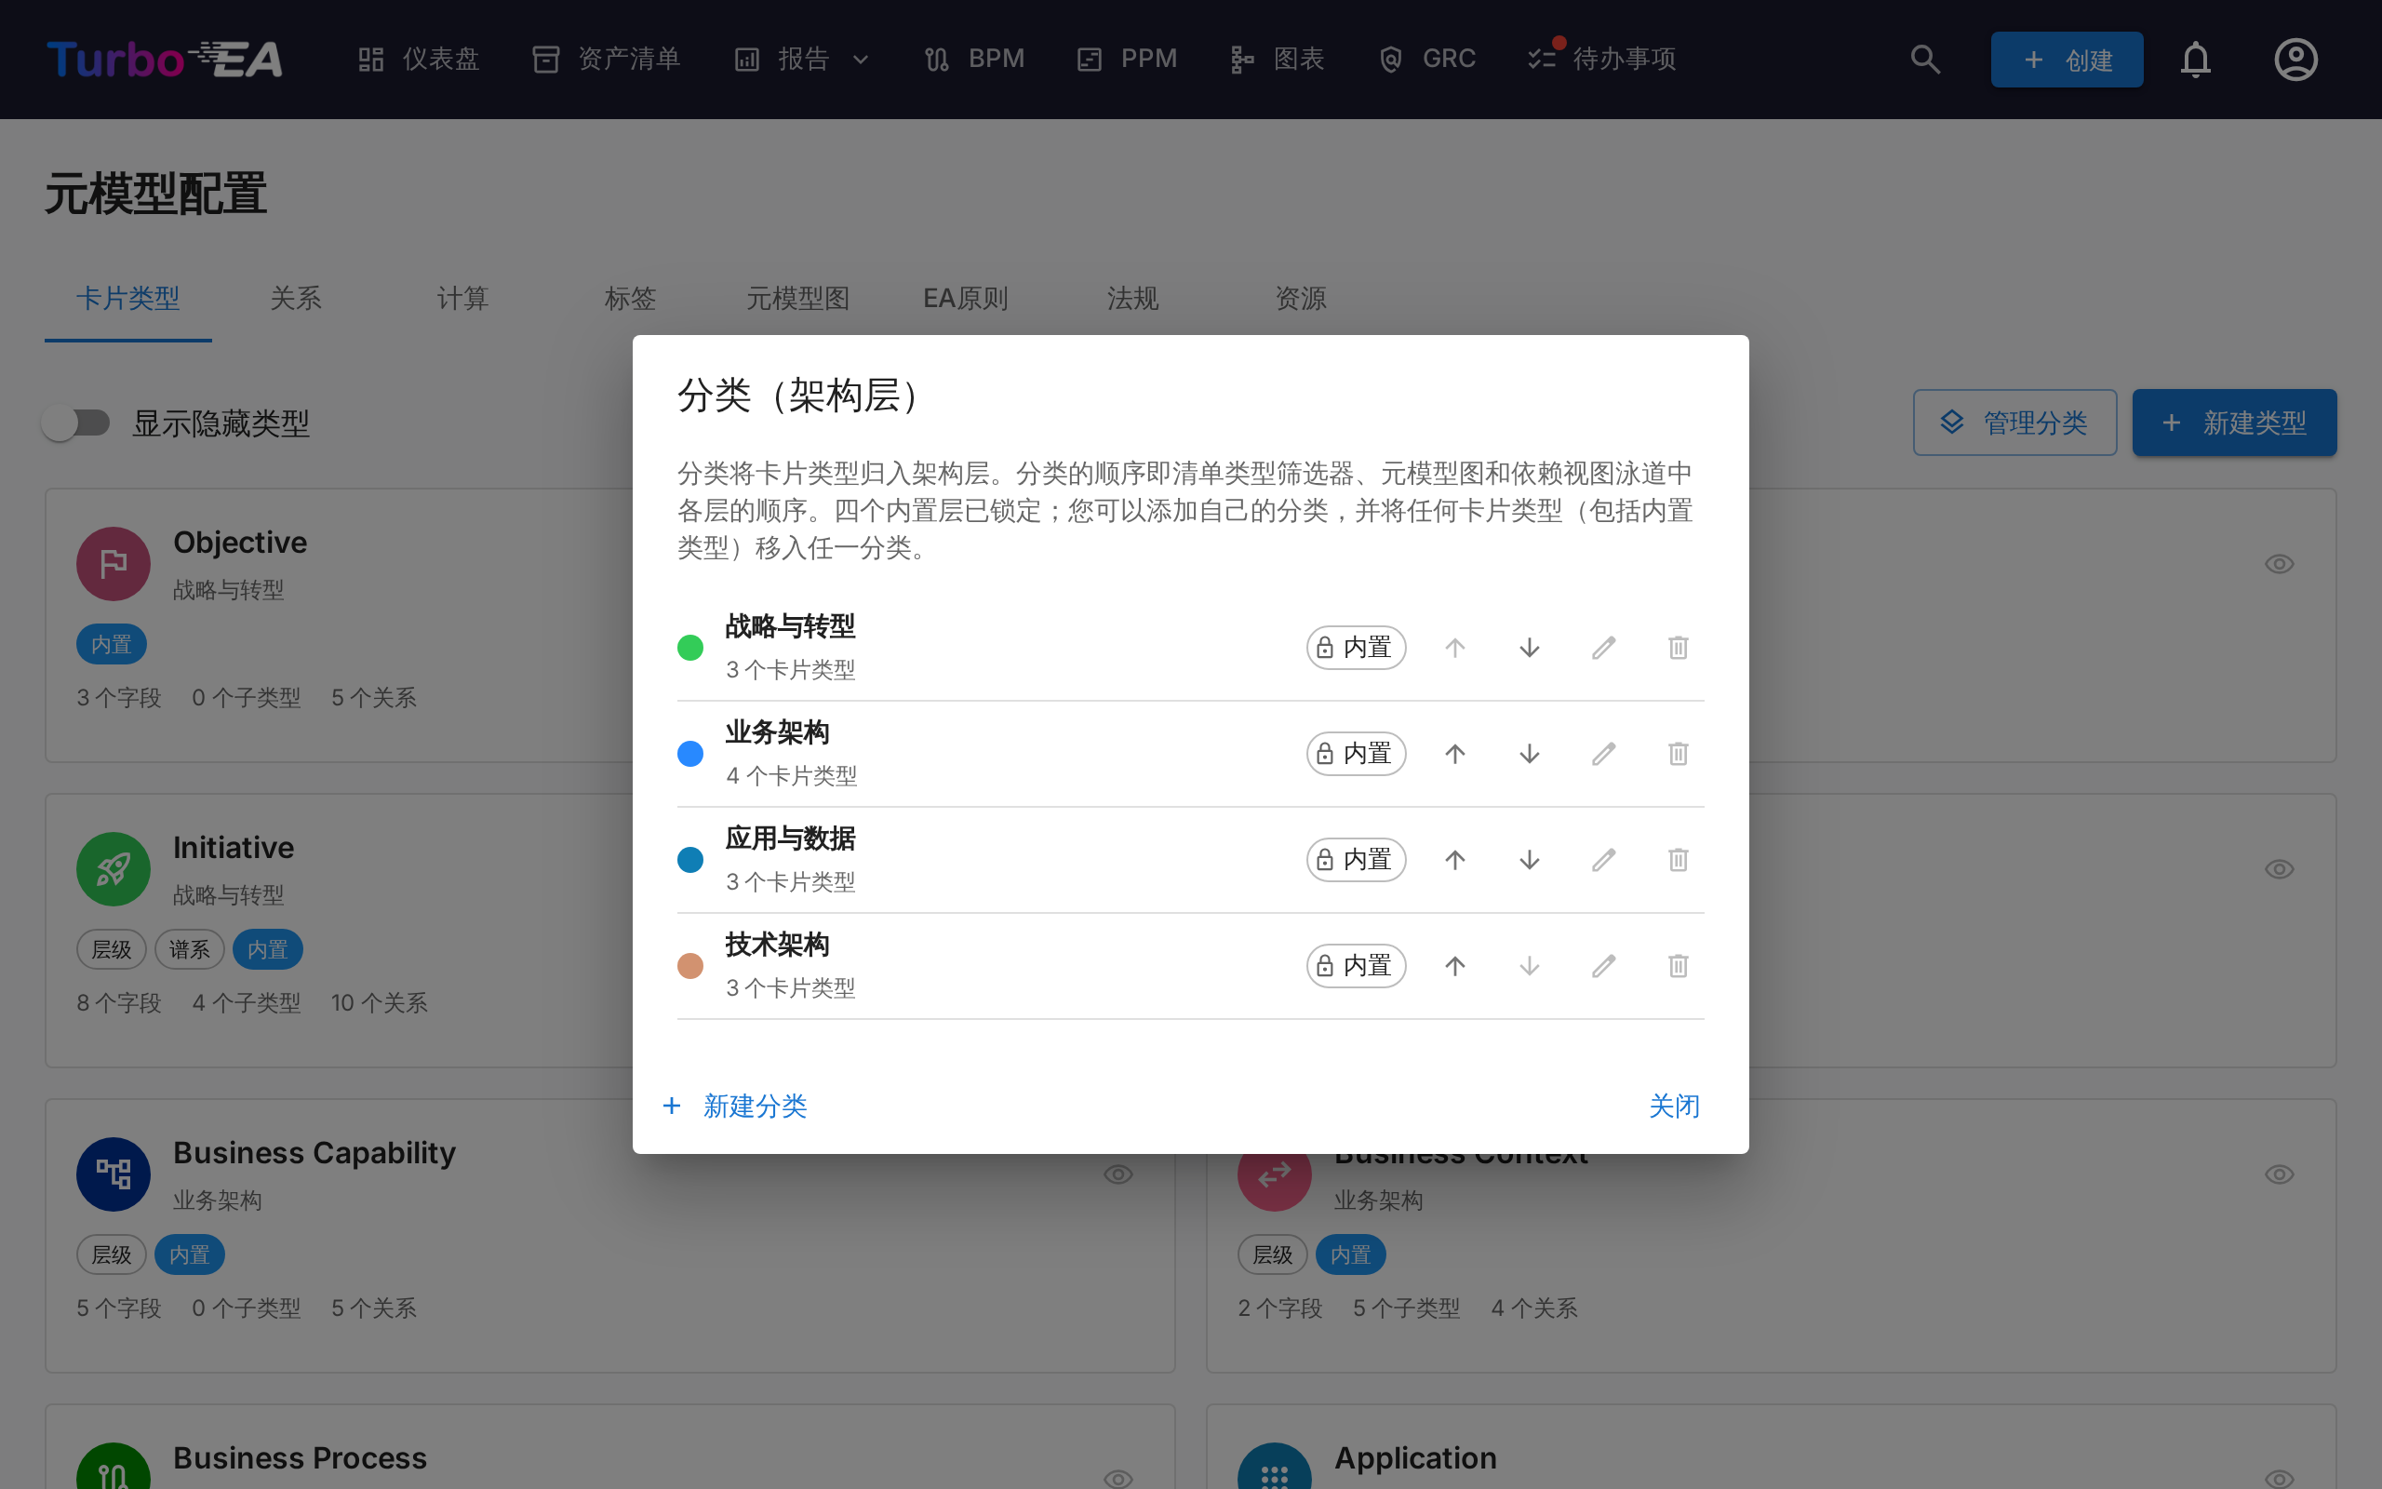Click the 内置 lock chip for 技术架构
Viewport: 2382px width, 1489px height.
pos(1356,966)
